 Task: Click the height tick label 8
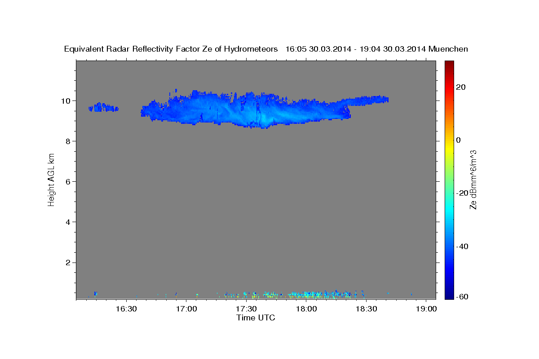click(69, 141)
